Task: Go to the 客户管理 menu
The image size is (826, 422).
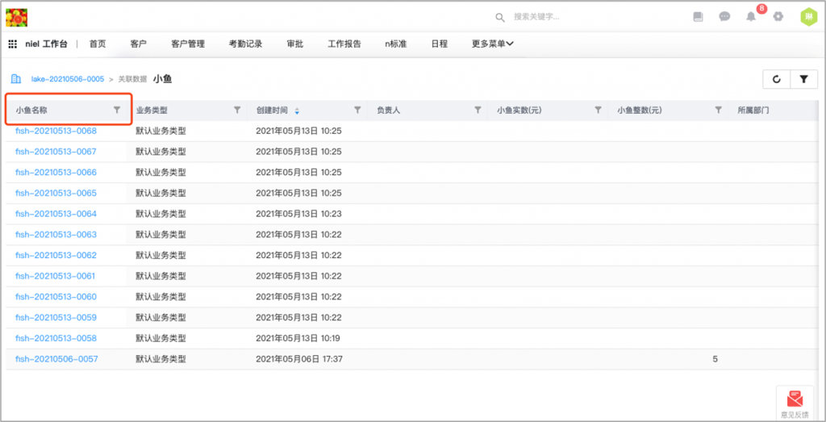Action: [188, 44]
